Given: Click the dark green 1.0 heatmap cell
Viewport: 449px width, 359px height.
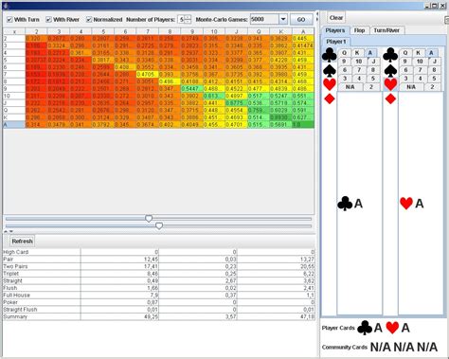Looking at the screenshot, I should click(303, 125).
